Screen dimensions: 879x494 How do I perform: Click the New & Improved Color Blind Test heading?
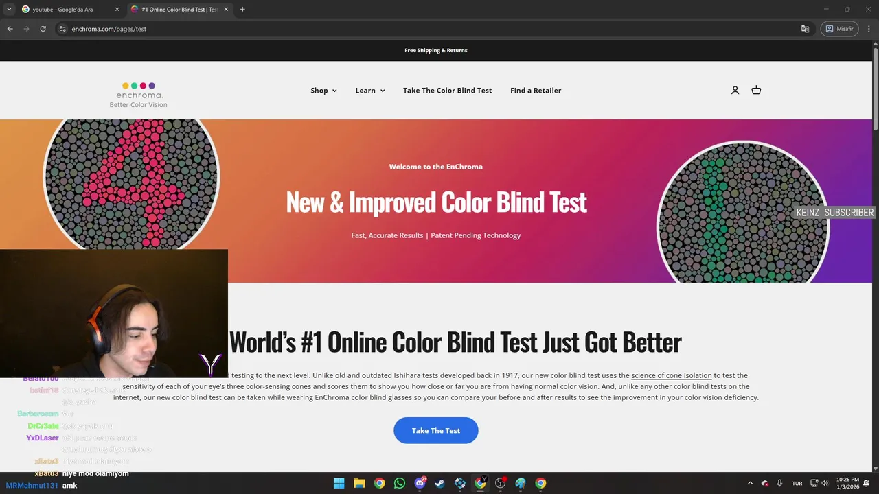(x=436, y=202)
